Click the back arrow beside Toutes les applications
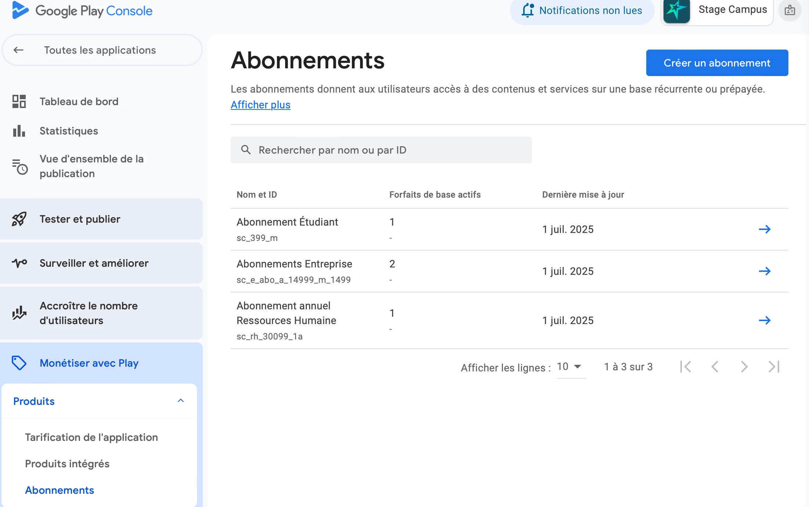The image size is (809, 507). point(18,50)
